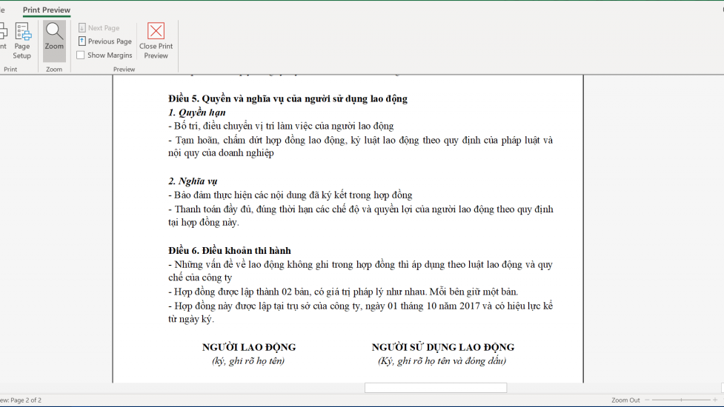Image resolution: width=724 pixels, height=407 pixels.
Task: Click heading 'Điều 5. Quyền và nghĩa vụ'
Action: (288, 98)
